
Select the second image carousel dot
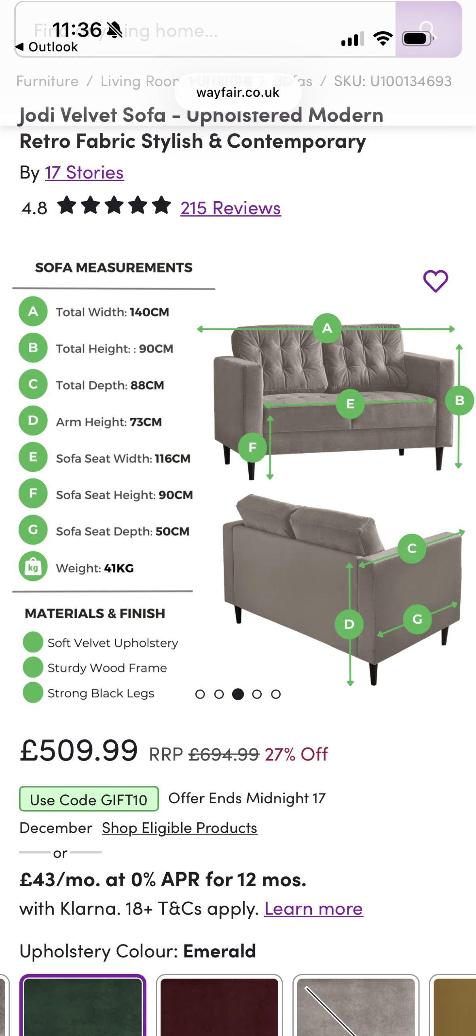(219, 694)
